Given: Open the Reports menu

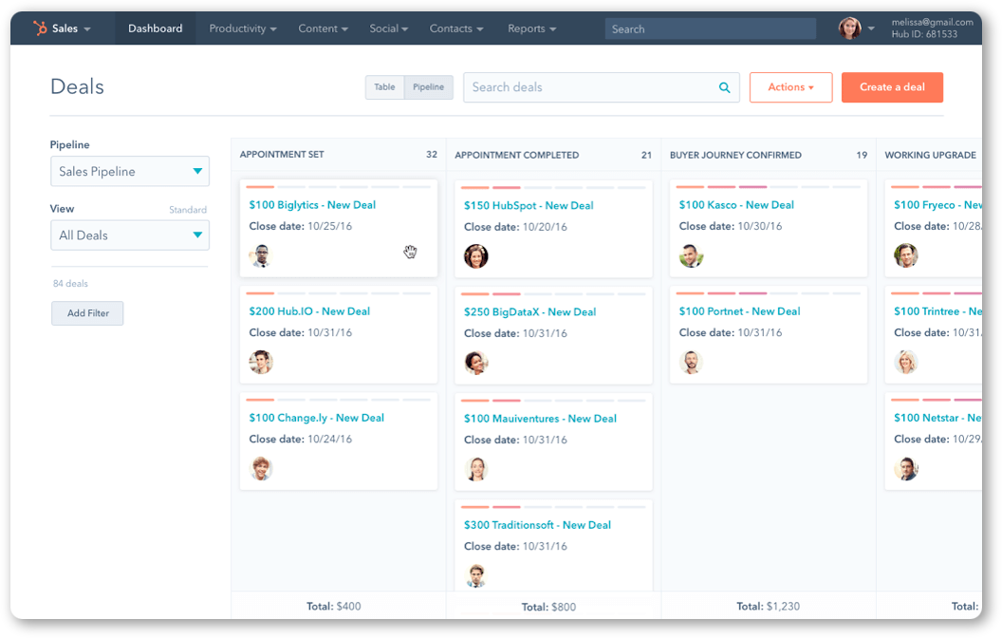Looking at the screenshot, I should pyautogui.click(x=531, y=28).
